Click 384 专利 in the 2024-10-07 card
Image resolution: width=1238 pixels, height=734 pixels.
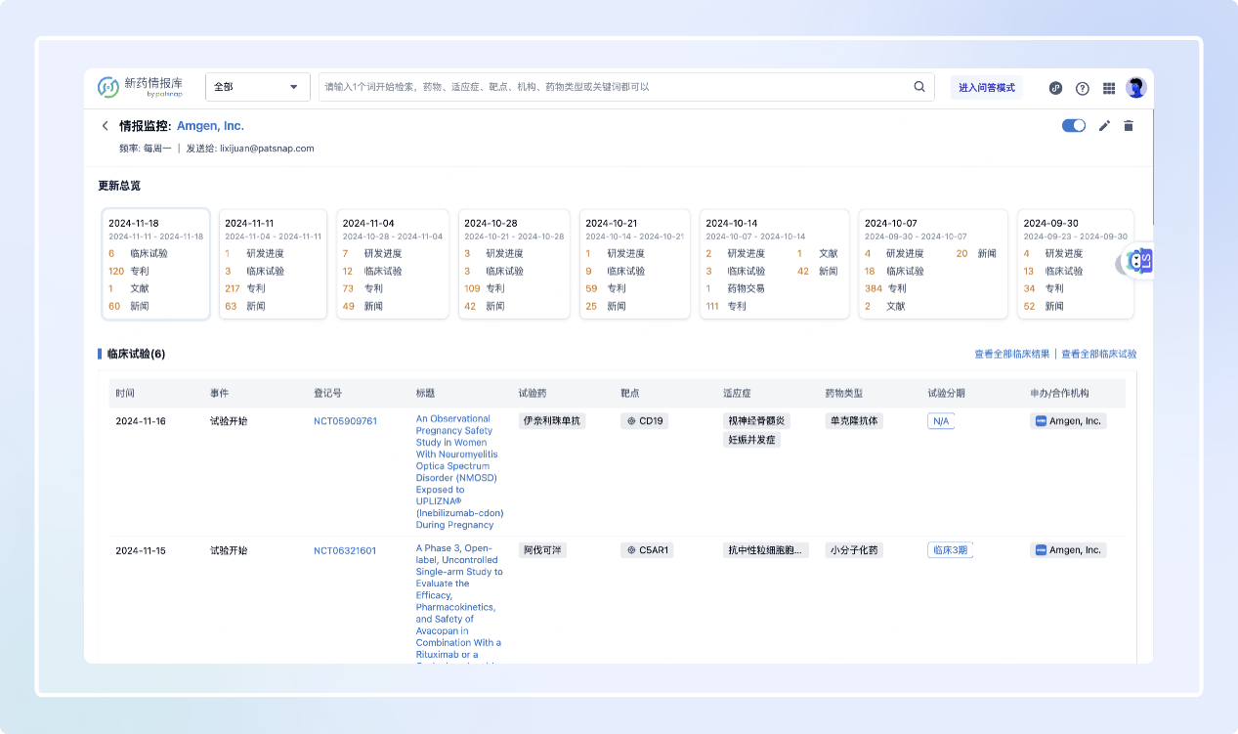pyautogui.click(x=885, y=288)
